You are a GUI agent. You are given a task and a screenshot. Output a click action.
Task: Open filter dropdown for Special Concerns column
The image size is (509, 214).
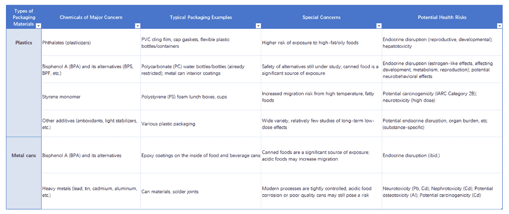(379, 26)
